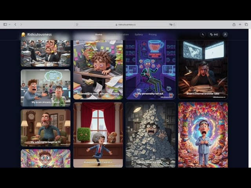Expand the sidebar dropdown chevron
Image resolution: width=251 pixels, height=188 pixels.
(x=9, y=24)
